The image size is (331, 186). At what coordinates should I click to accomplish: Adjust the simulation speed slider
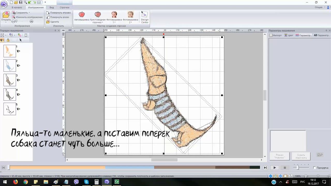click(x=297, y=167)
